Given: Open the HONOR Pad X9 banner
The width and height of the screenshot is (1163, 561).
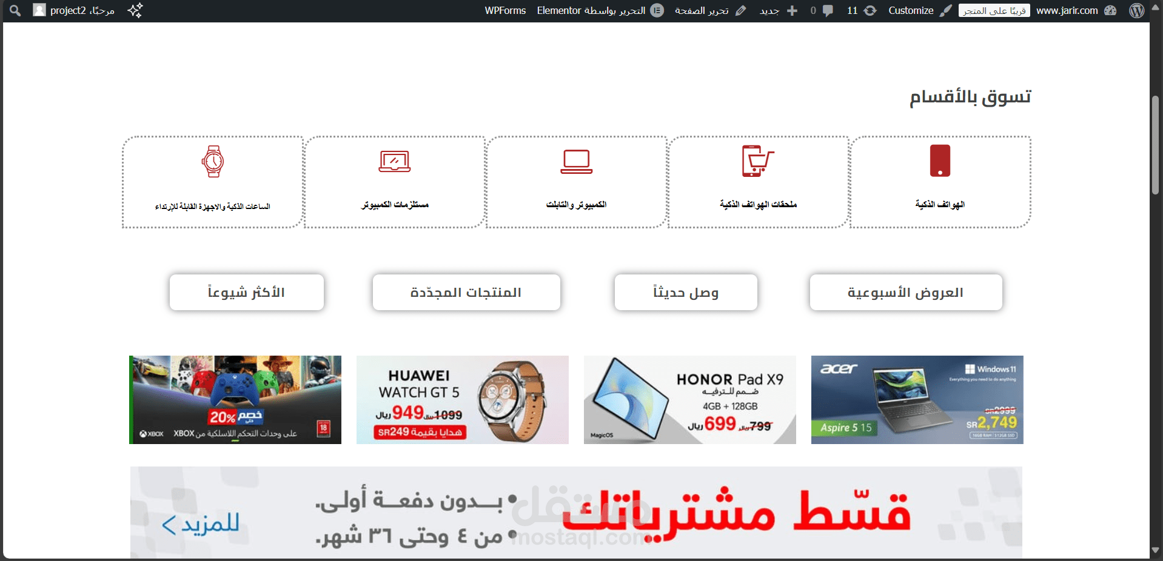Looking at the screenshot, I should coord(690,400).
